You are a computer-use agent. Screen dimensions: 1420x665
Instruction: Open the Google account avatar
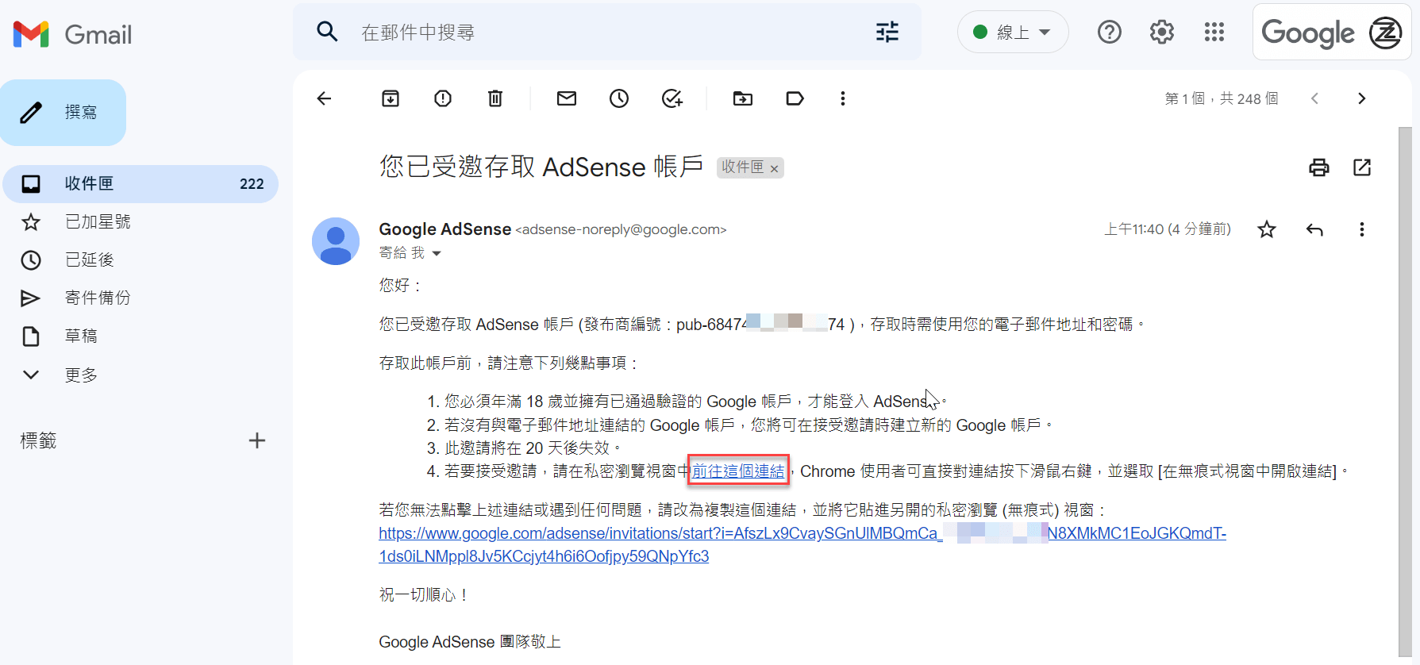pyautogui.click(x=1385, y=33)
